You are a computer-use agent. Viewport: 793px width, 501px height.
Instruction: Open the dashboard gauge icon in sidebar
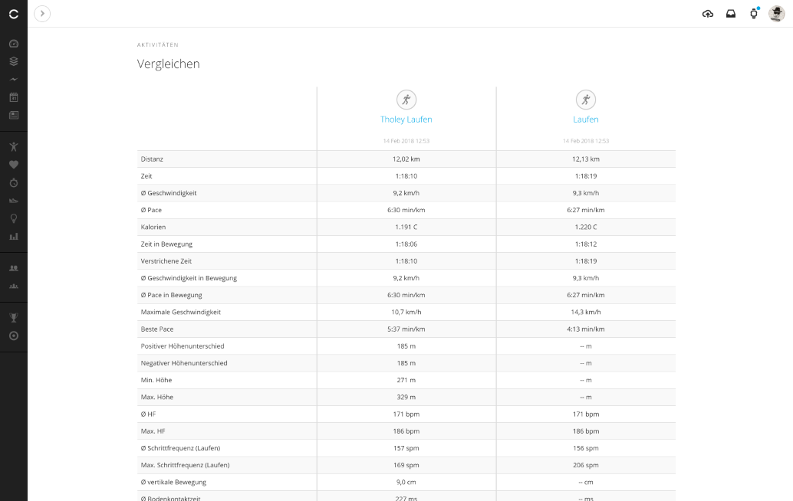point(14,44)
